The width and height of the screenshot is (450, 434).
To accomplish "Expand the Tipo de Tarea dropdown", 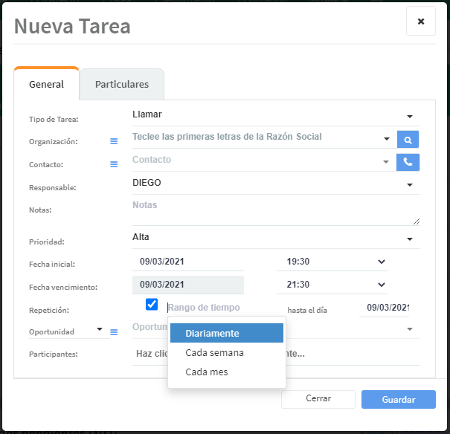I will pyautogui.click(x=409, y=116).
